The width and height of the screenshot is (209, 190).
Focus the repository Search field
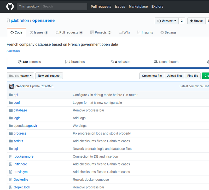click(64, 7)
